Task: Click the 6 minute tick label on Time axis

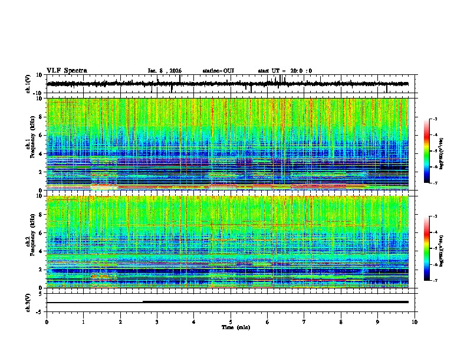Action: tap(268, 322)
